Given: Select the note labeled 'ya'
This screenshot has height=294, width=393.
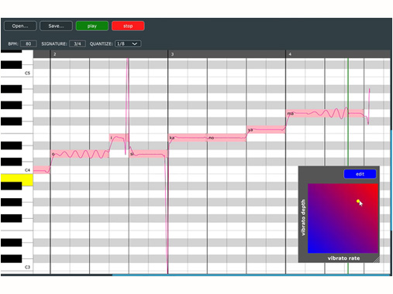Looking at the screenshot, I should click(266, 130).
